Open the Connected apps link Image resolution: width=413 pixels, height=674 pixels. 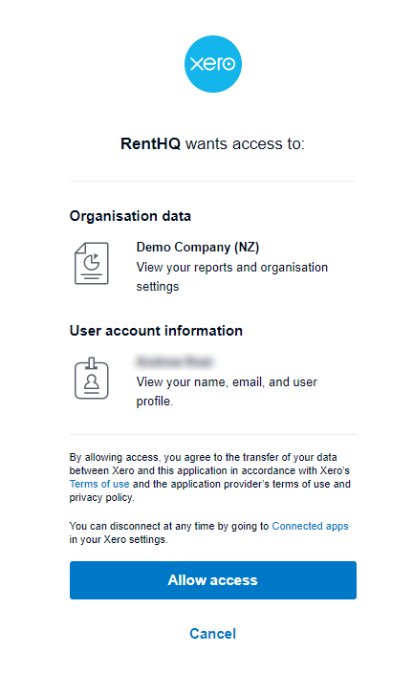pos(310,526)
